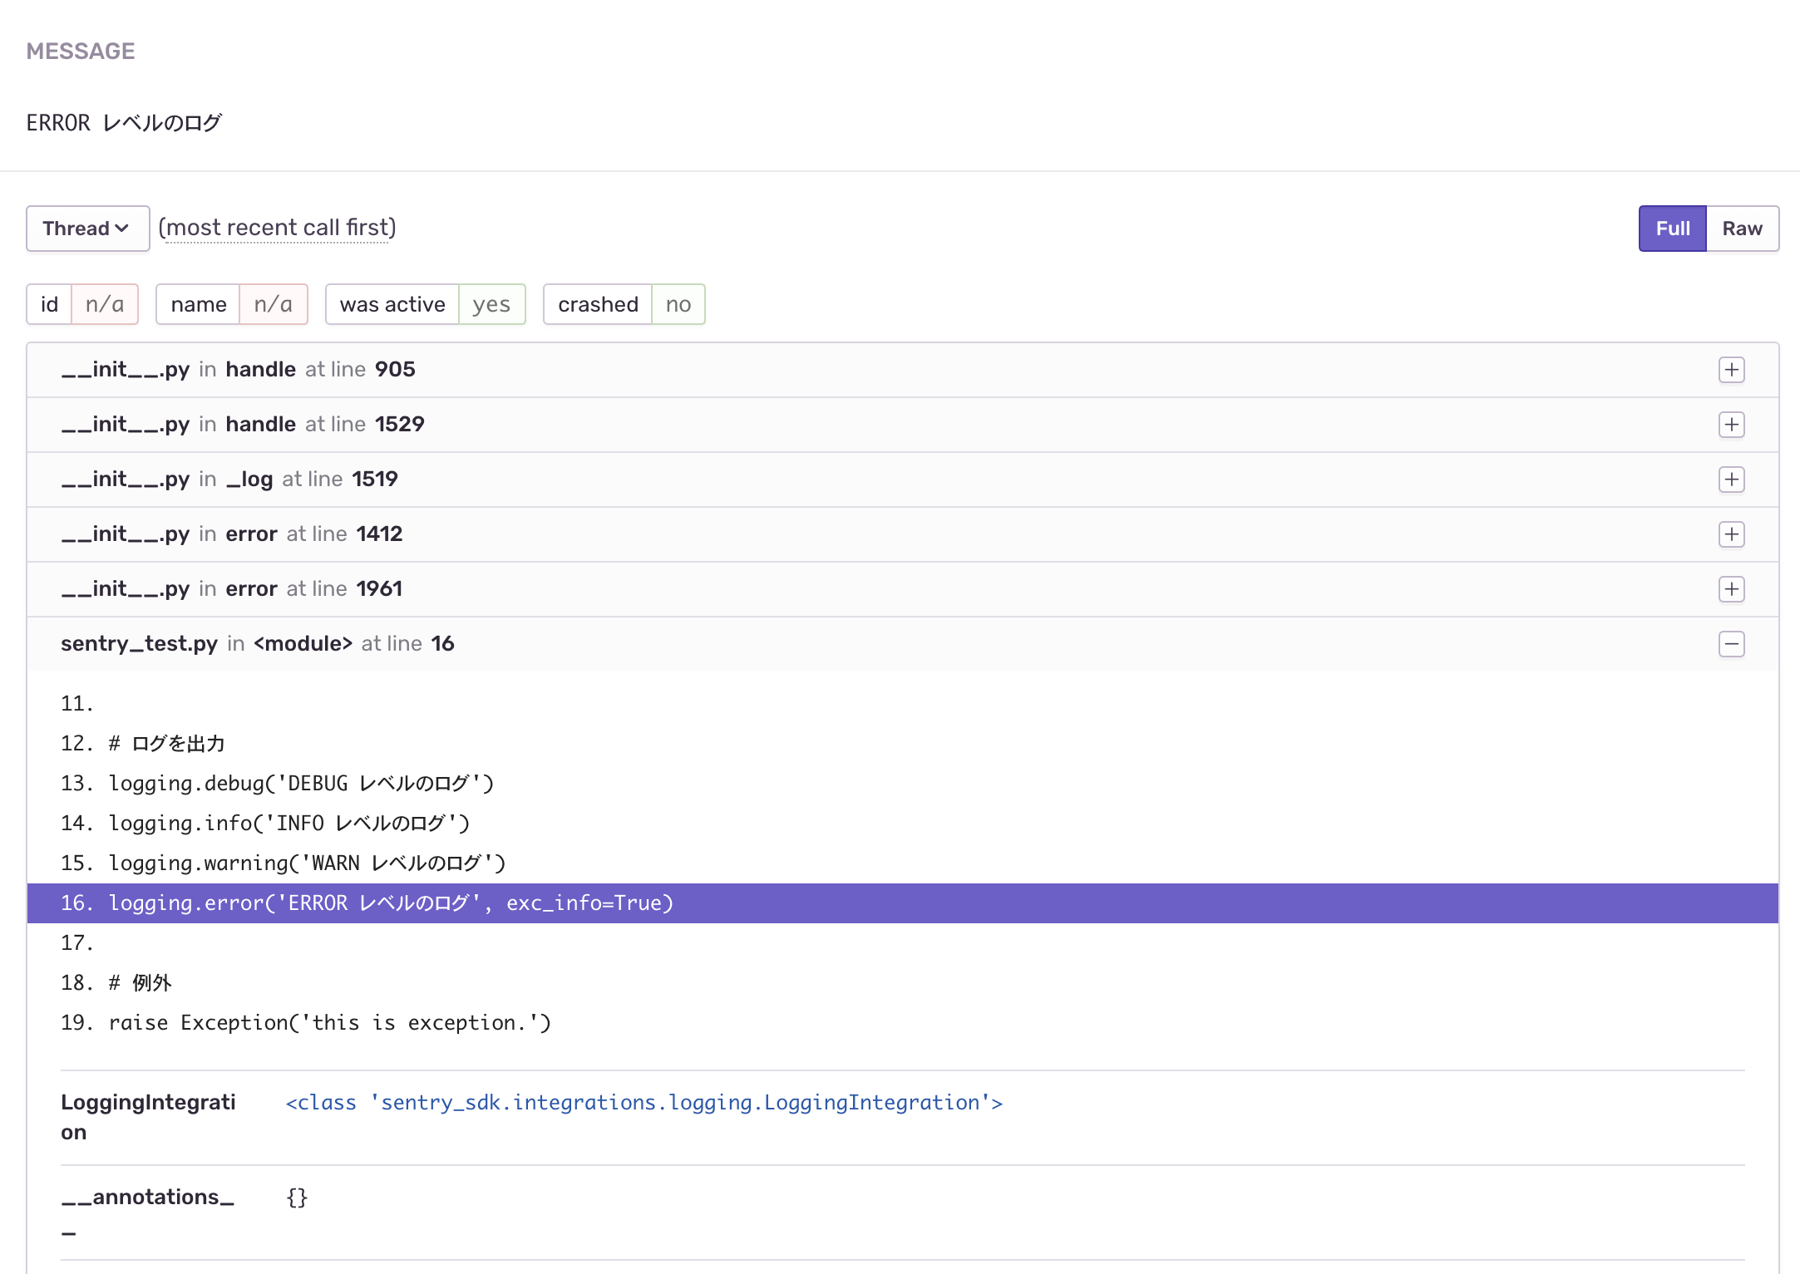Select the most recent call first label
The height and width of the screenshot is (1274, 1800).
(277, 227)
